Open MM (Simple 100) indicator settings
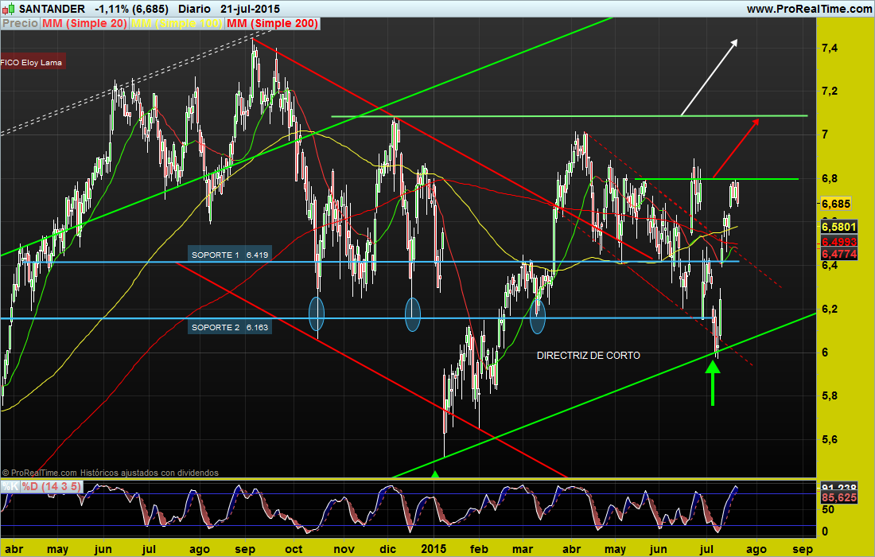This screenshot has width=875, height=557. coord(177,23)
